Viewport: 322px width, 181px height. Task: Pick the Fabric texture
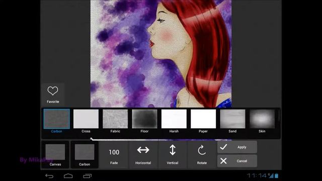coord(115,119)
